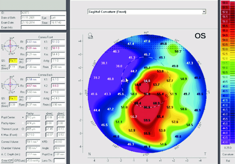Click the Curvature label under the color scale
The width and height of the screenshot is (235, 164).
pyautogui.click(x=228, y=155)
